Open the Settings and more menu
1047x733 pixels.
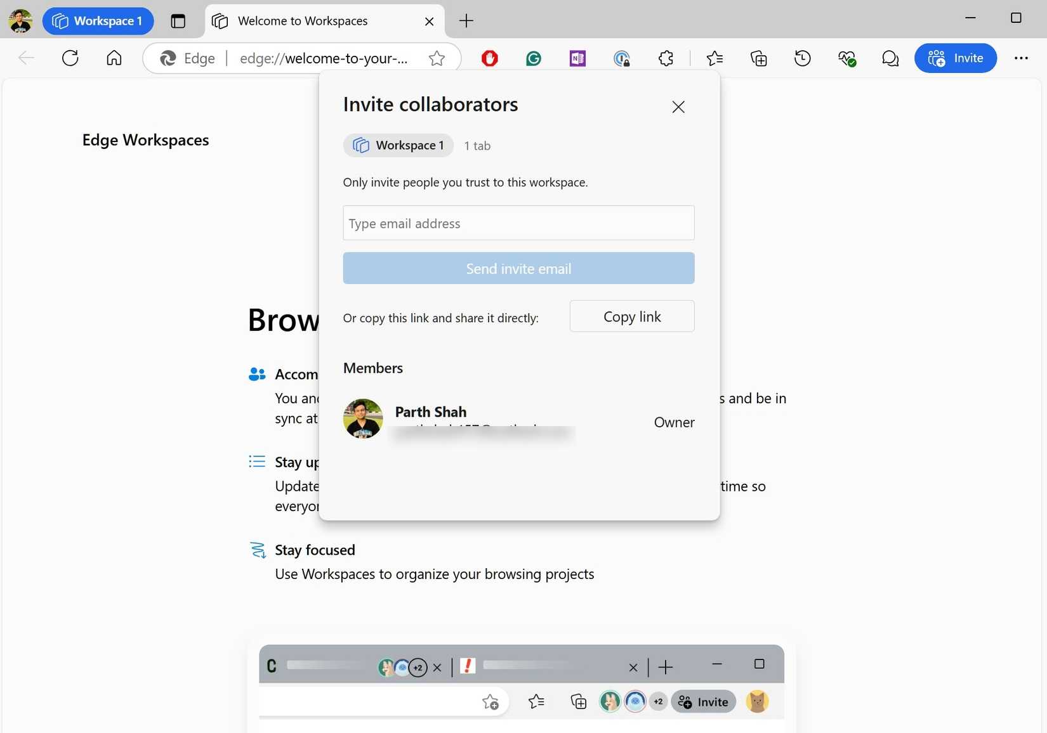[x=1020, y=58]
